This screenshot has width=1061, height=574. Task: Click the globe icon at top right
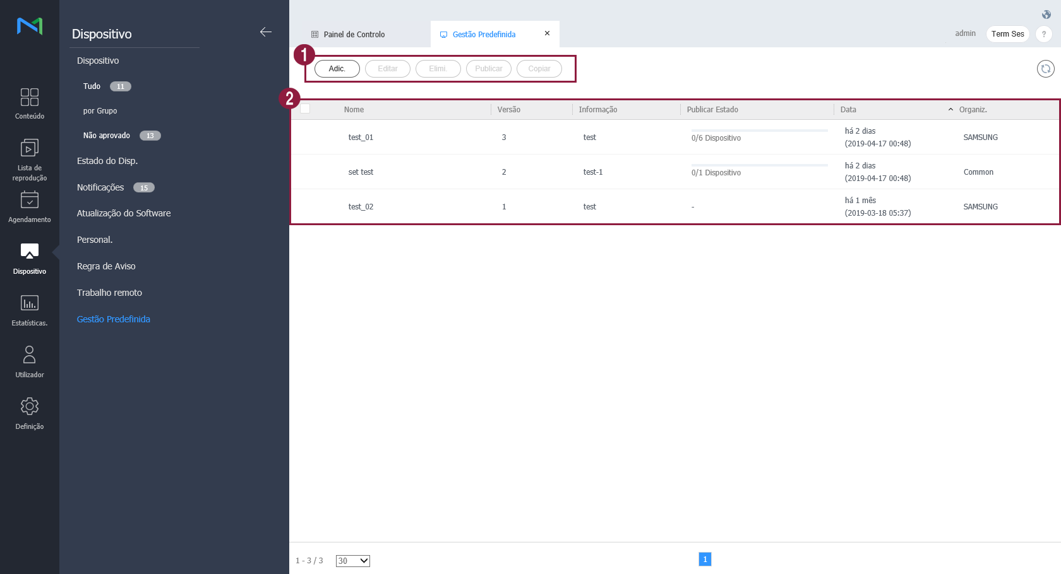click(1046, 15)
